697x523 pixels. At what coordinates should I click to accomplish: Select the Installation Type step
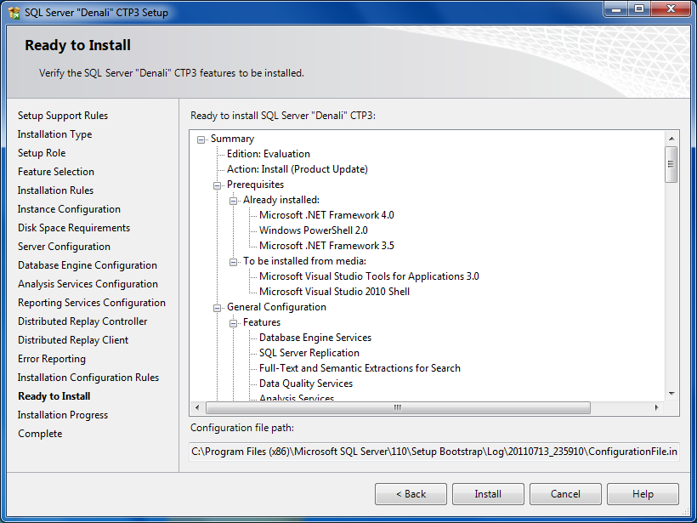point(54,134)
